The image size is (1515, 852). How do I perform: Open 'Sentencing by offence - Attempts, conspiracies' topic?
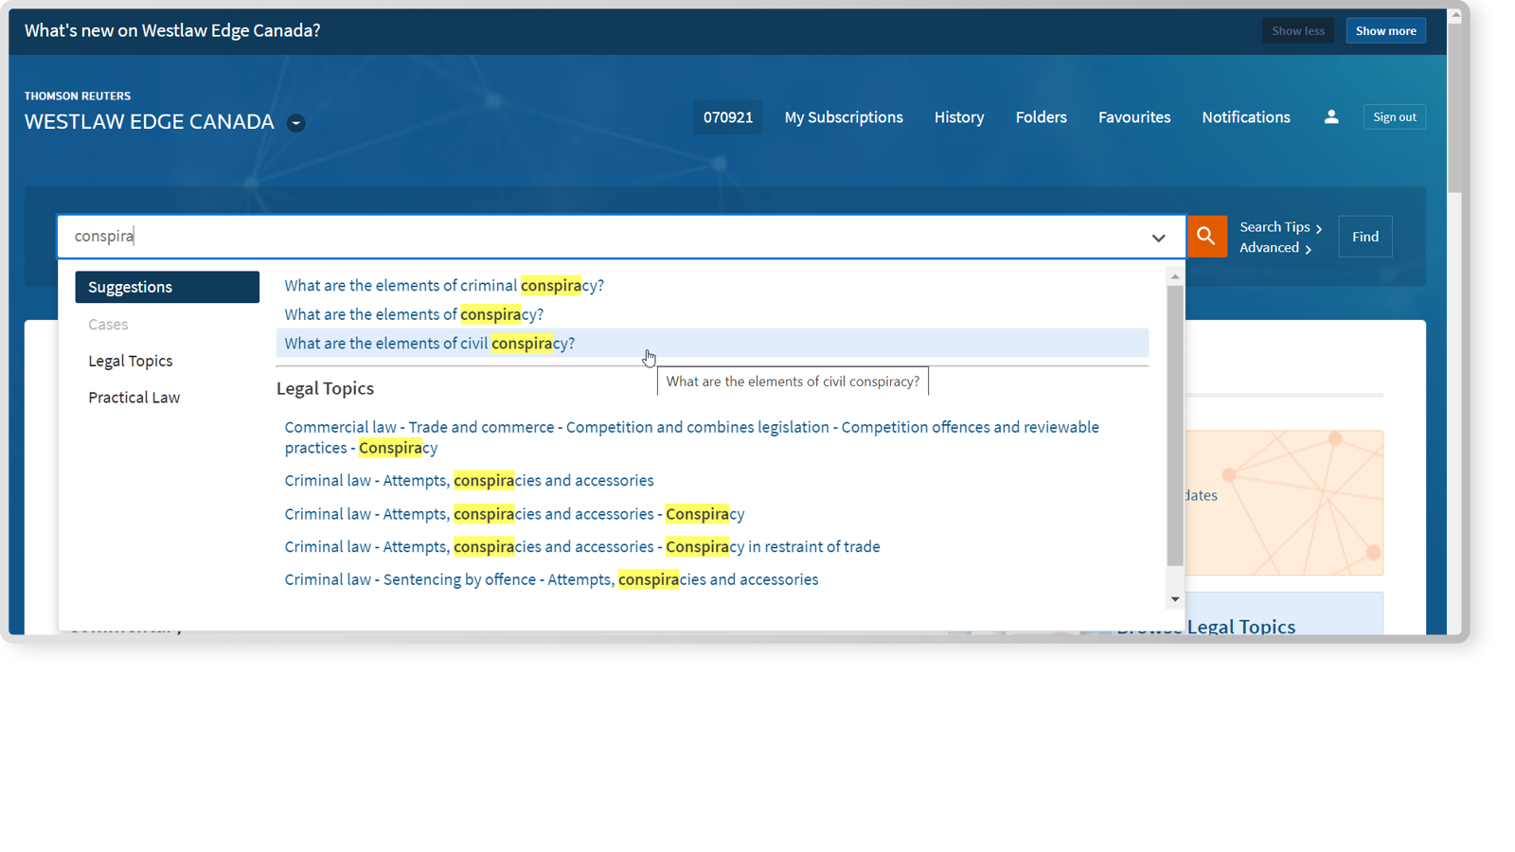pyautogui.click(x=551, y=579)
